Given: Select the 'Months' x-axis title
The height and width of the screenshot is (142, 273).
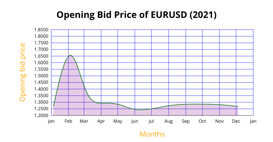Looking at the screenshot, I should 152,134.
